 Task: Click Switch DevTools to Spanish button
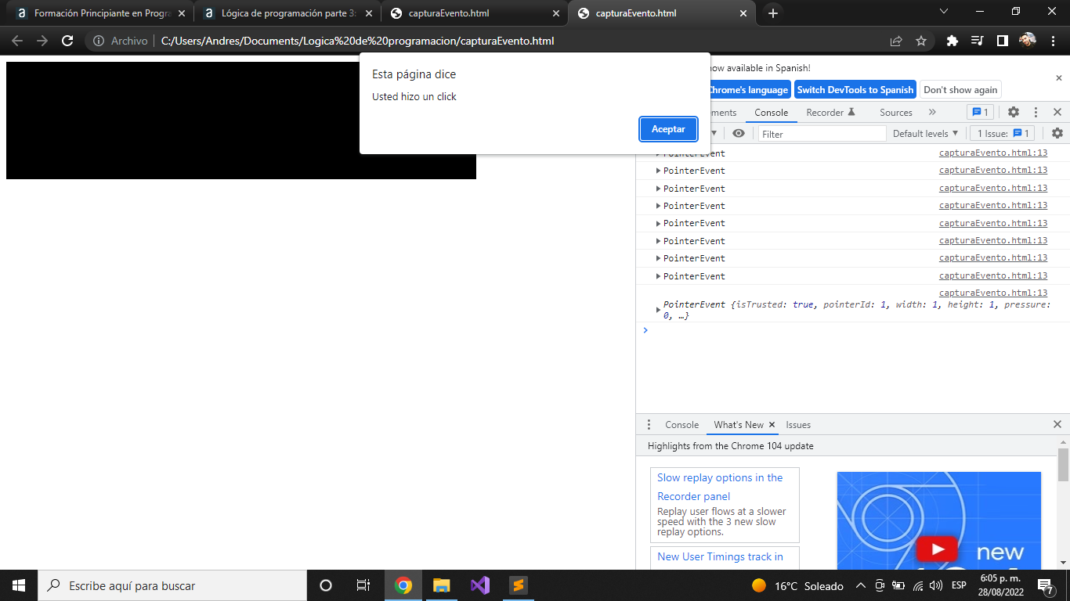pyautogui.click(x=855, y=90)
